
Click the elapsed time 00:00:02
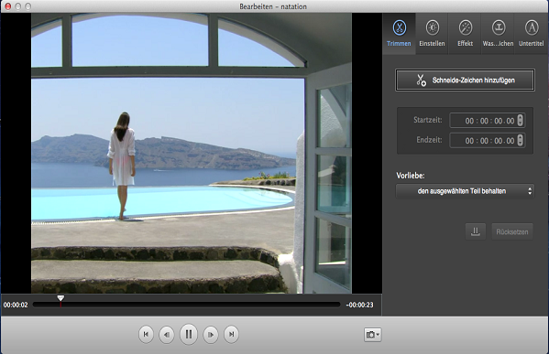(x=16, y=306)
